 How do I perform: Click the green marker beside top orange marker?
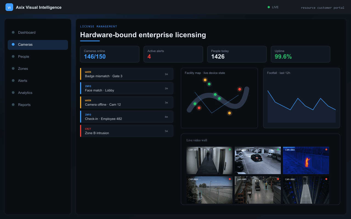pos(209,84)
